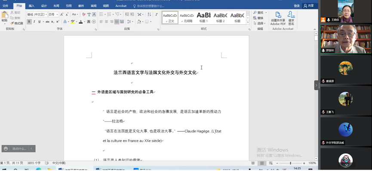Click the zoom slider in status bar

click(290, 163)
